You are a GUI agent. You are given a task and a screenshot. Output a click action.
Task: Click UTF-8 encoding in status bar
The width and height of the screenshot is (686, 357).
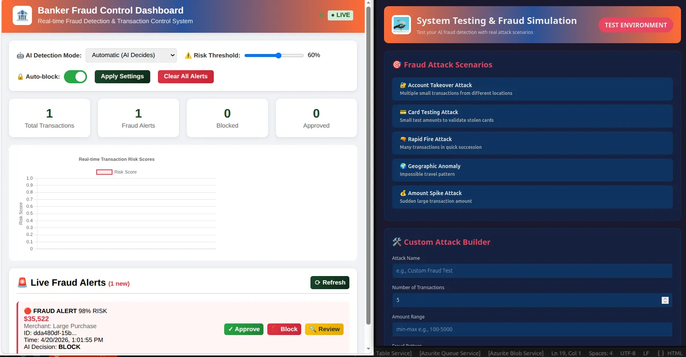[x=628, y=353]
